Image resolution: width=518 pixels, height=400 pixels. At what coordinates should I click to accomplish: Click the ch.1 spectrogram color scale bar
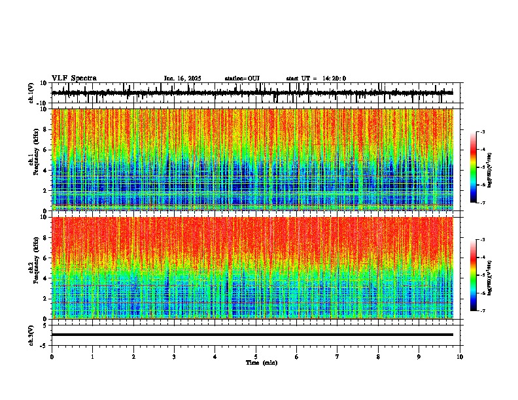pos(473,167)
